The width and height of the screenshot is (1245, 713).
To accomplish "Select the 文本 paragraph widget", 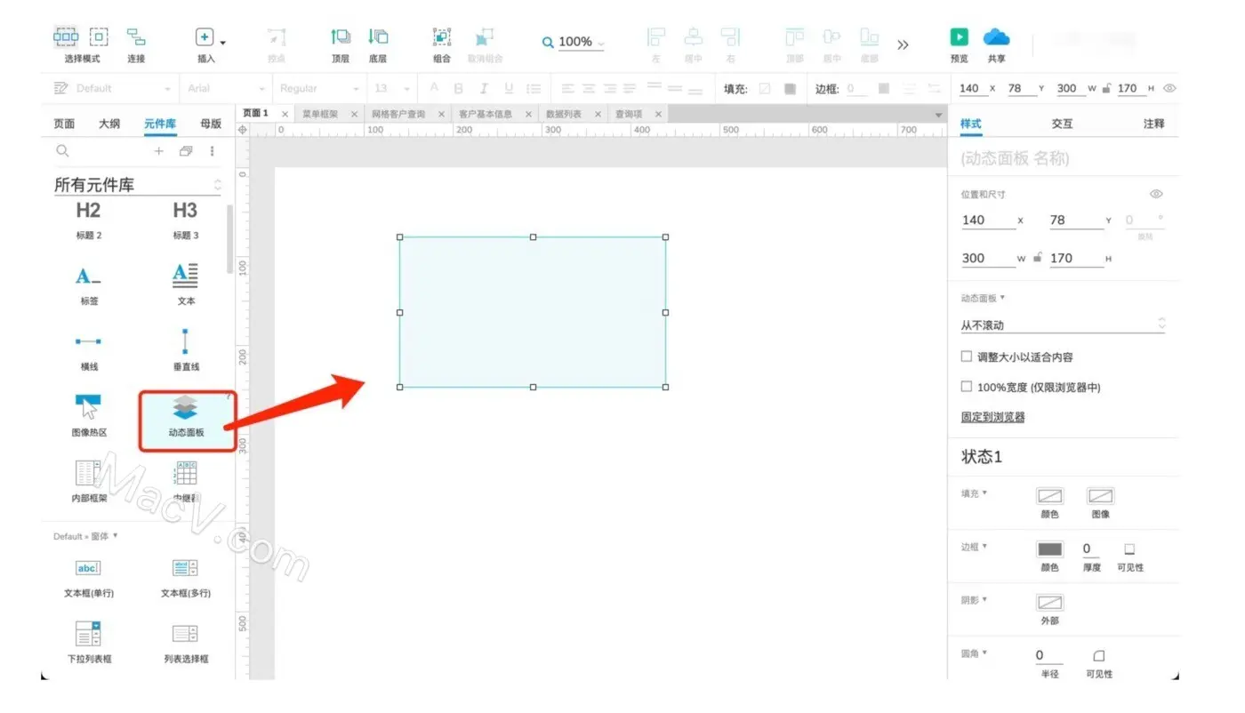I will click(185, 285).
